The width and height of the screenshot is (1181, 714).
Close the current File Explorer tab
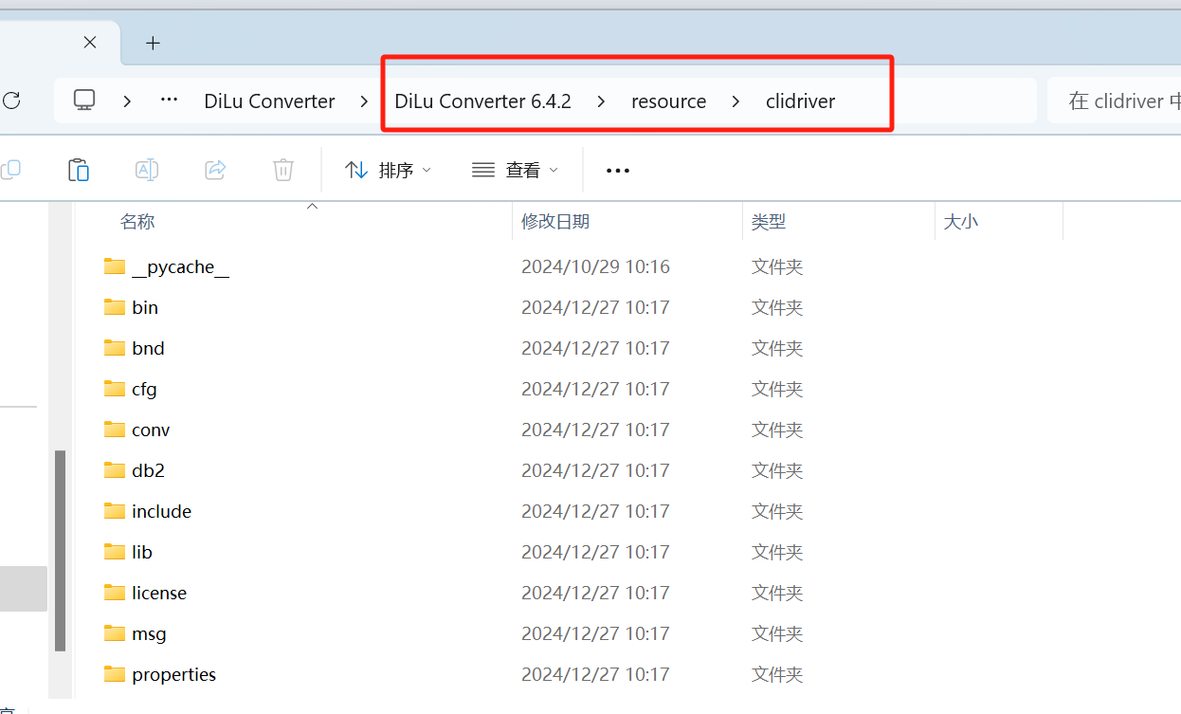pyautogui.click(x=90, y=43)
